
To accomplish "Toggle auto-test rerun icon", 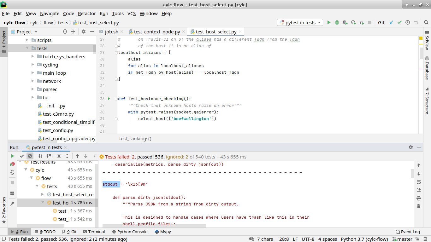I will (x=12, y=172).
